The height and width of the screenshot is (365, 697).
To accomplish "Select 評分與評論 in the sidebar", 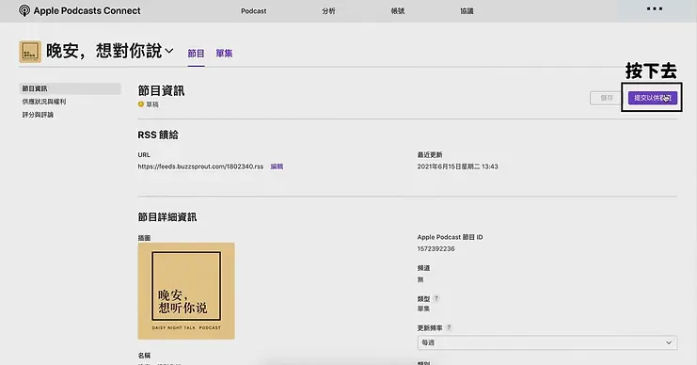I will (x=38, y=115).
